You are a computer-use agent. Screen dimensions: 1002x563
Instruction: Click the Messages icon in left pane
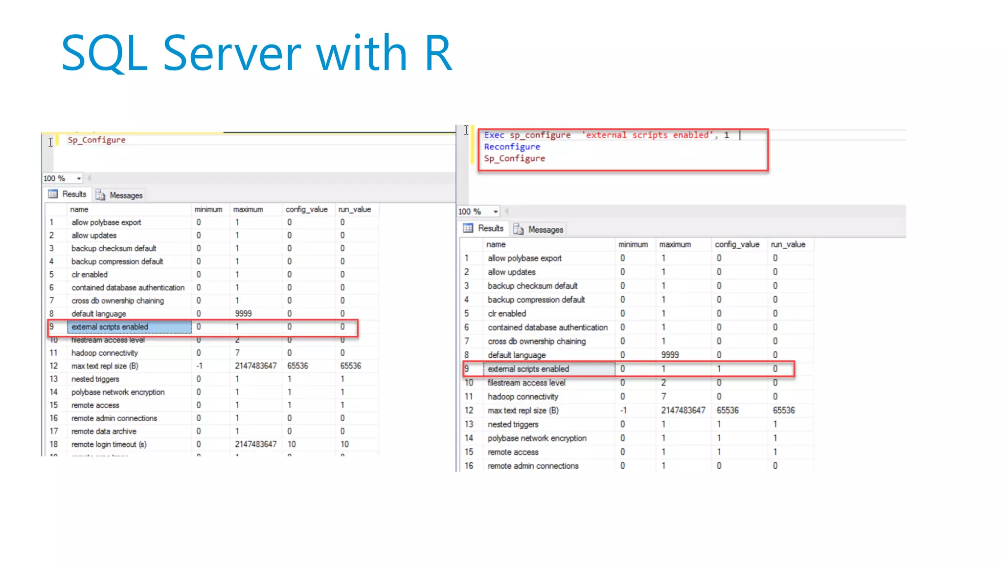[100, 195]
